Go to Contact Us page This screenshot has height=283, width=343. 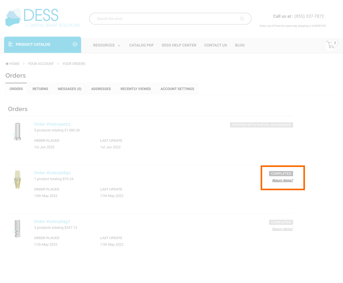coord(215,45)
